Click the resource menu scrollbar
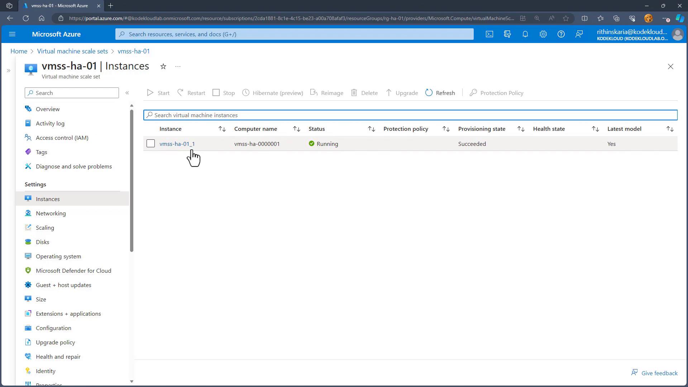The height and width of the screenshot is (387, 688). tap(132, 181)
